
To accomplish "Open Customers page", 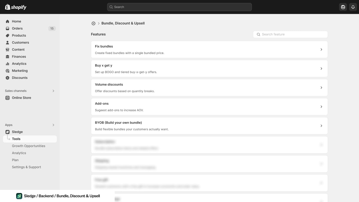I will [20, 43].
